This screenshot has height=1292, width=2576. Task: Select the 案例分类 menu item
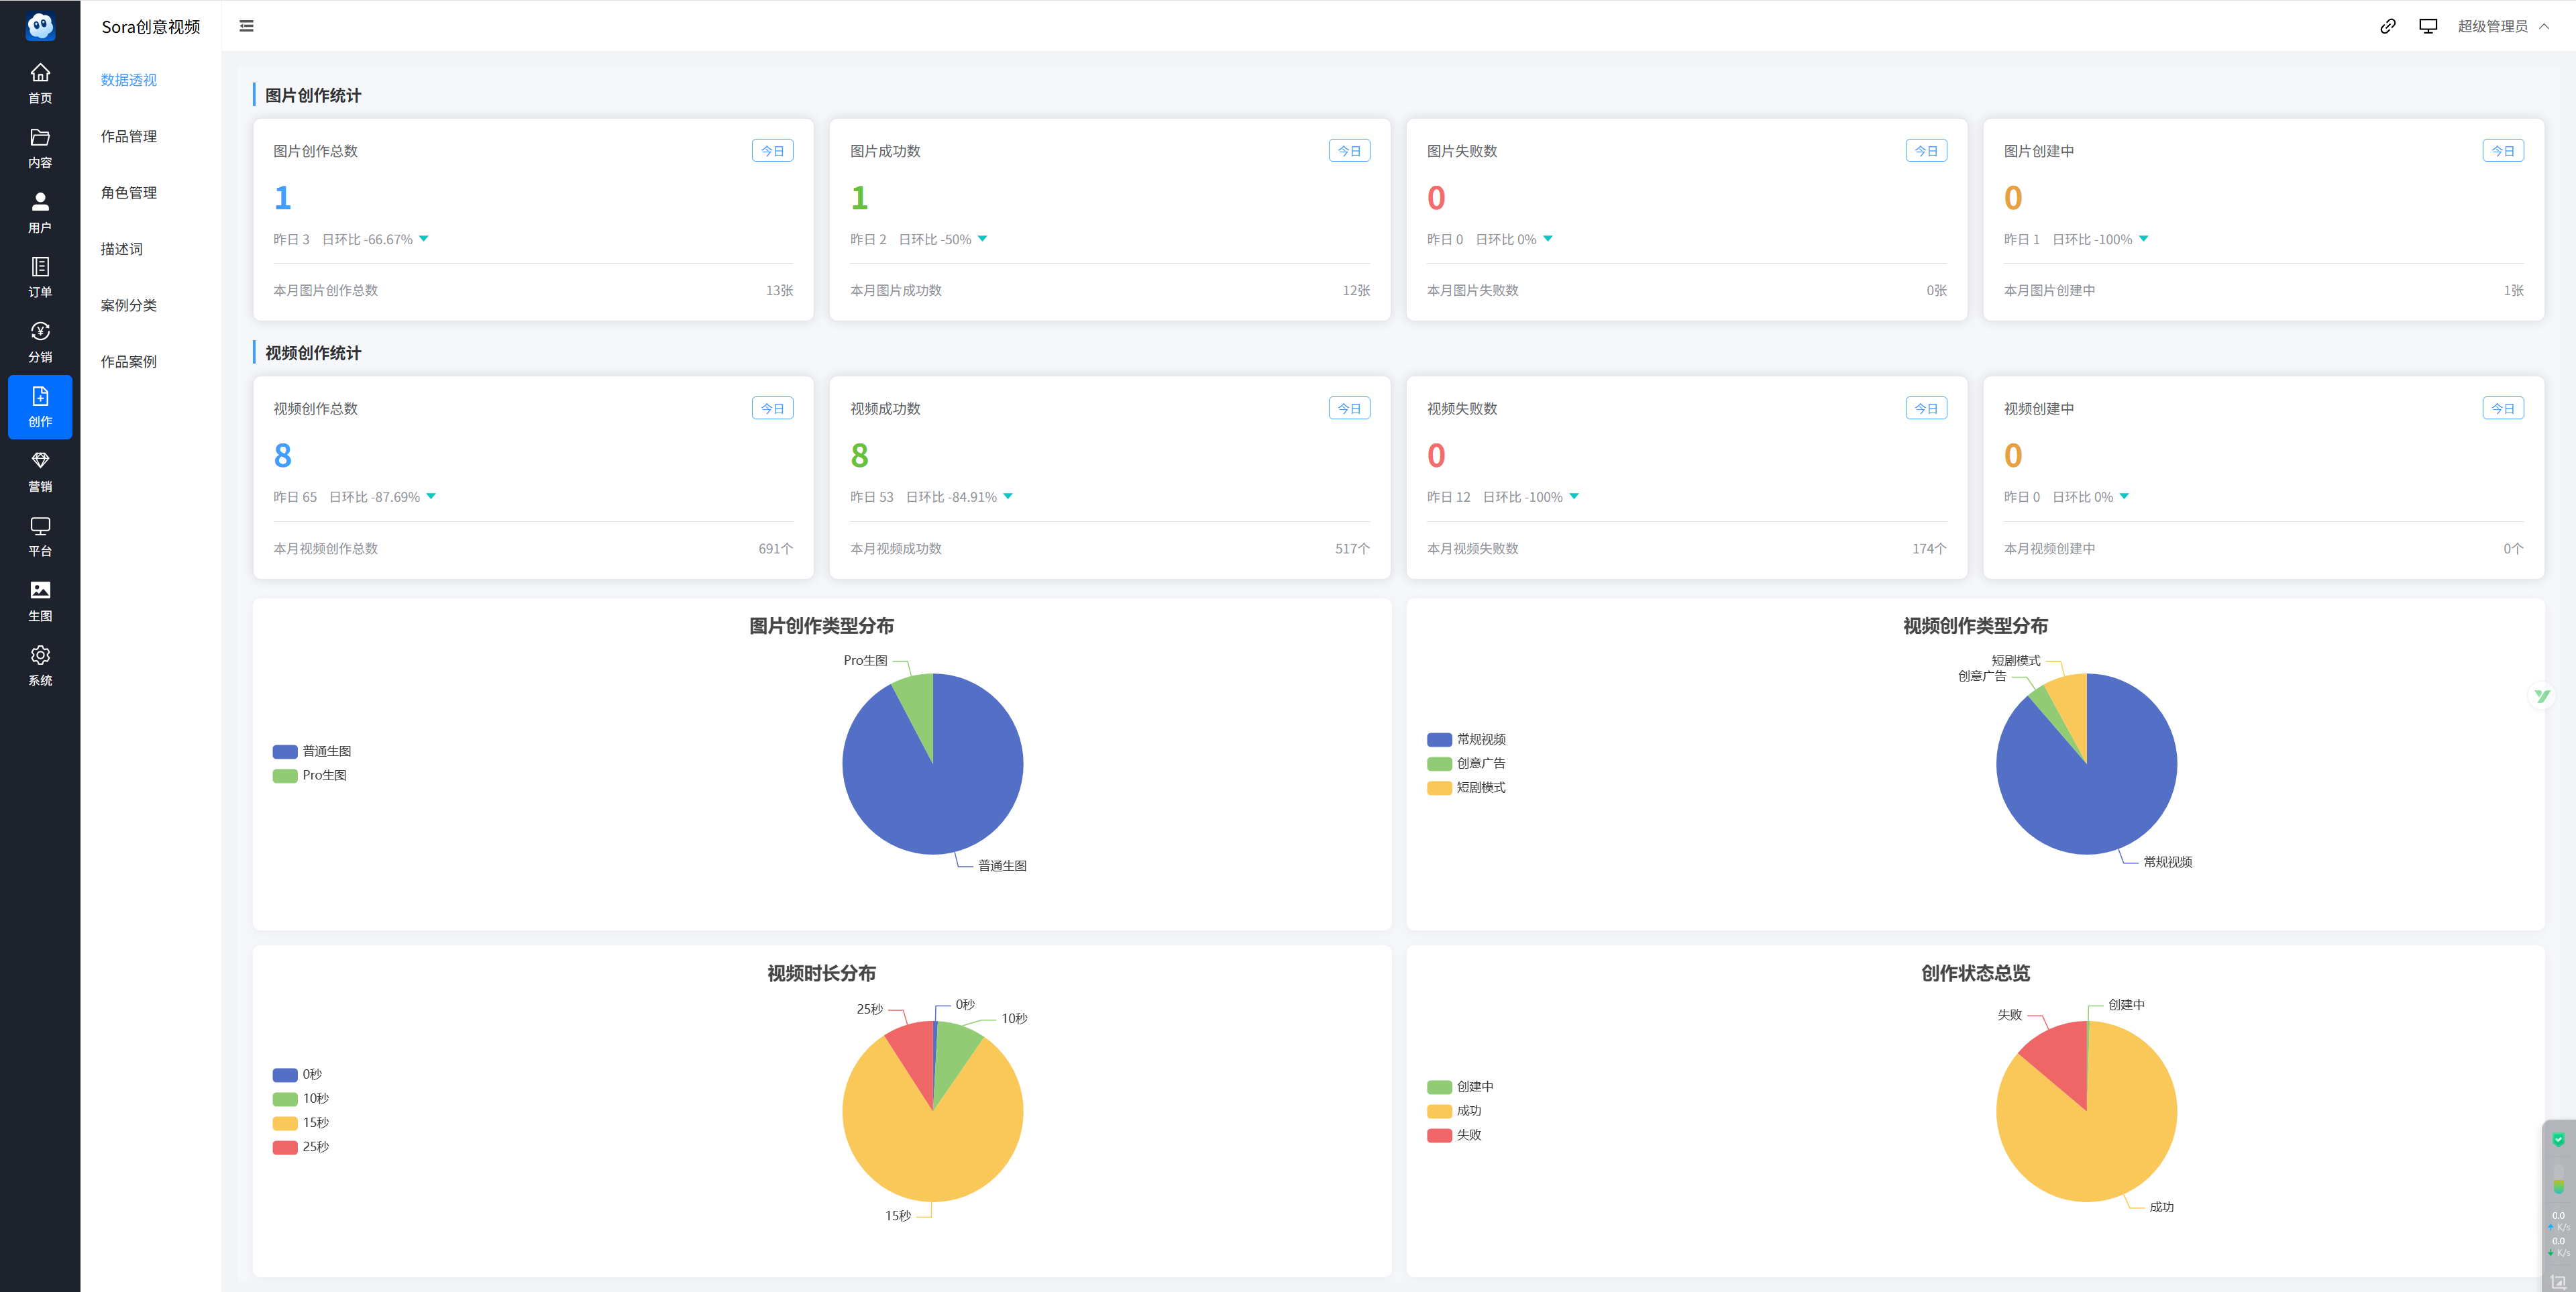[129, 305]
